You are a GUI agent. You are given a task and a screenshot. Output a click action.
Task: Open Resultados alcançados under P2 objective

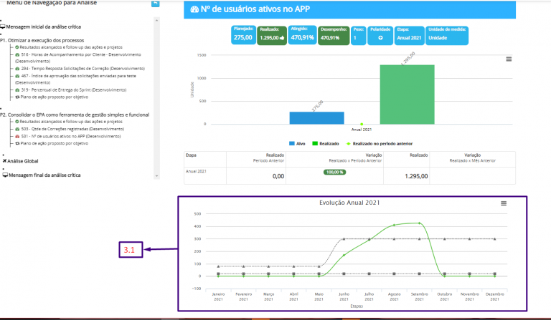coord(71,122)
